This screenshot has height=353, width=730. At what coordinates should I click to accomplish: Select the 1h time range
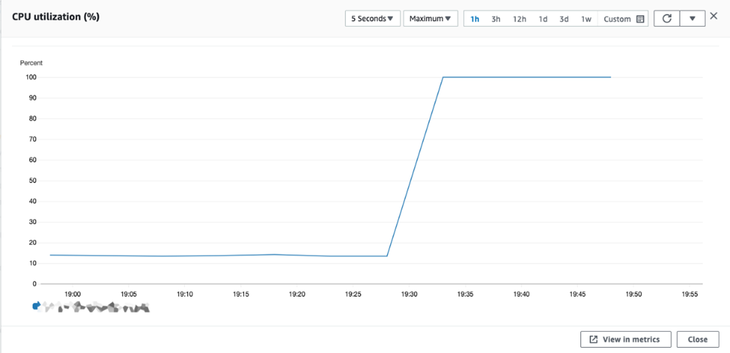click(x=474, y=19)
